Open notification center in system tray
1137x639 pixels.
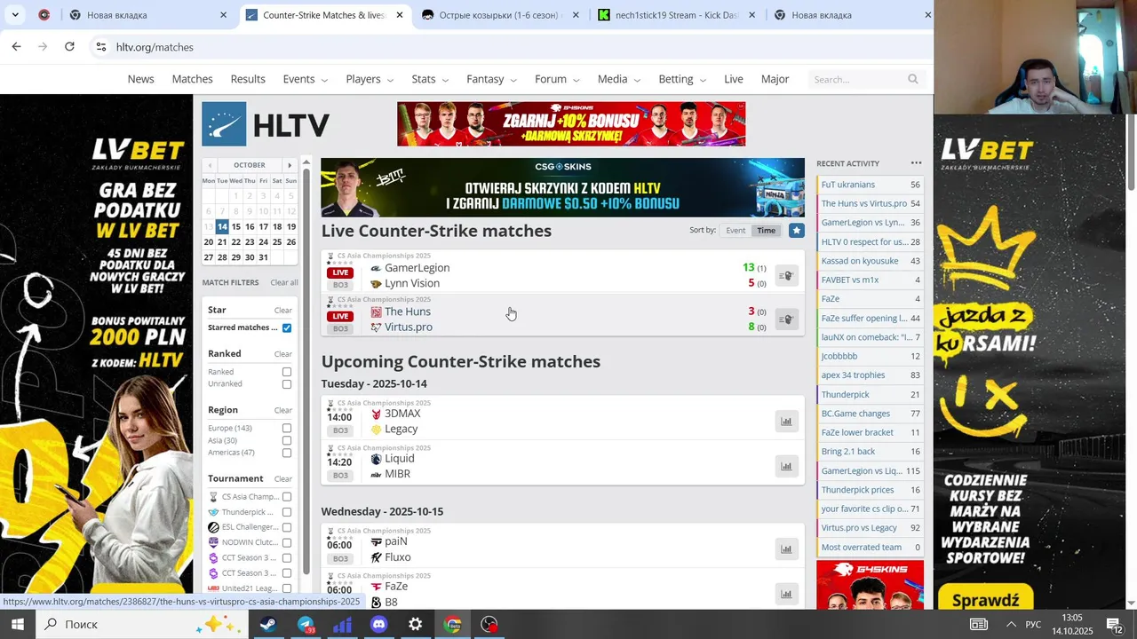pos(1115,625)
